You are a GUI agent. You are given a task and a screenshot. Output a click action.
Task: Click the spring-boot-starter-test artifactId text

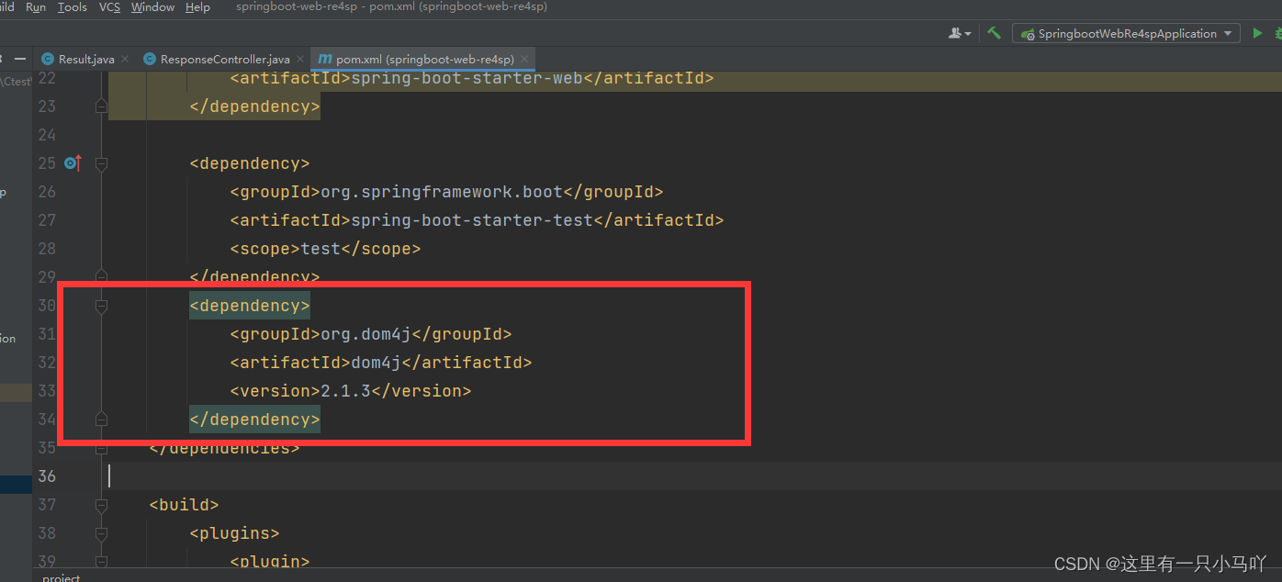(x=472, y=220)
